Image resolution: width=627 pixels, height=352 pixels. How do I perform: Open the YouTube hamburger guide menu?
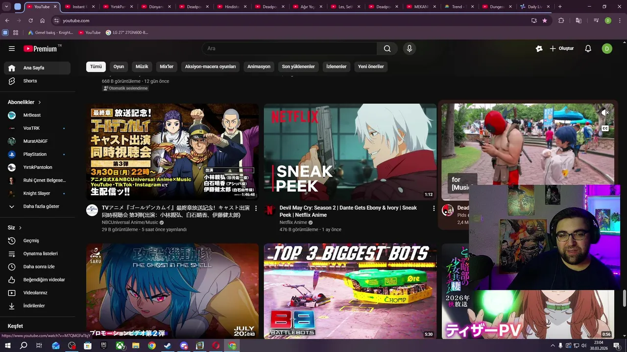pyautogui.click(x=12, y=48)
